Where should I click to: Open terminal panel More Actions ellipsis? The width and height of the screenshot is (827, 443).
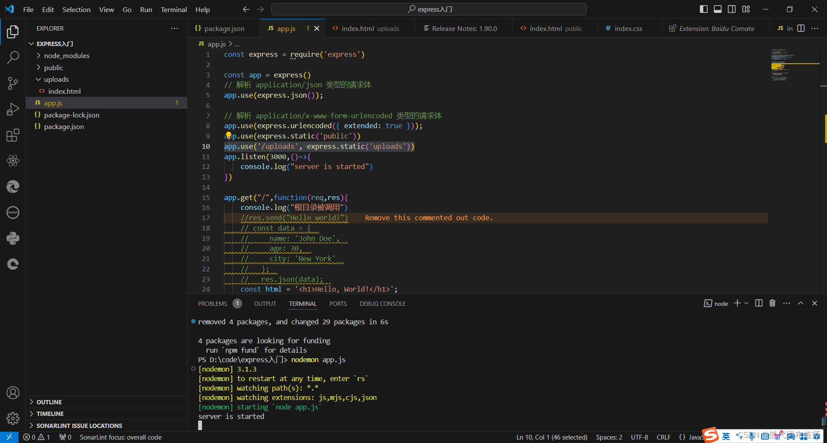[x=787, y=303]
